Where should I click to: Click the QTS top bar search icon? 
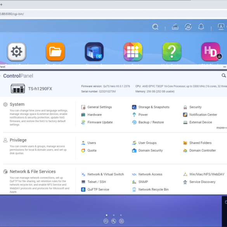click(x=155, y=27)
